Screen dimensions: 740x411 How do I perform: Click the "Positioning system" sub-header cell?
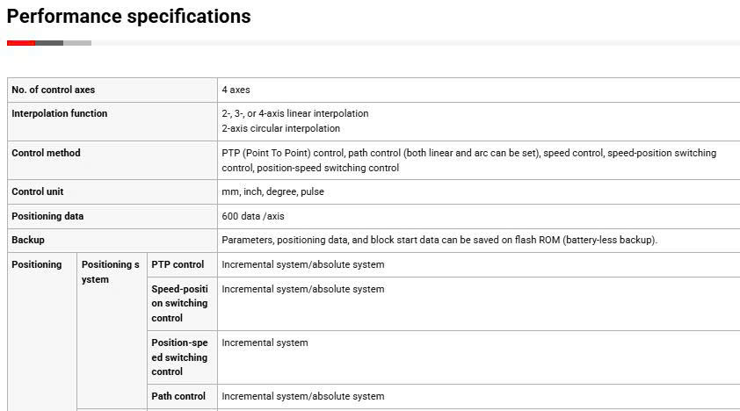pyautogui.click(x=110, y=271)
